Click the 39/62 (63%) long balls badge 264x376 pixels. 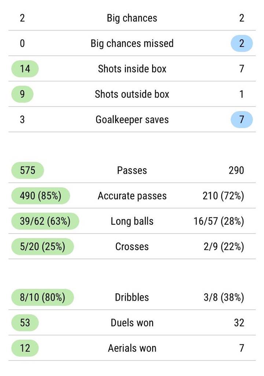coord(45,221)
